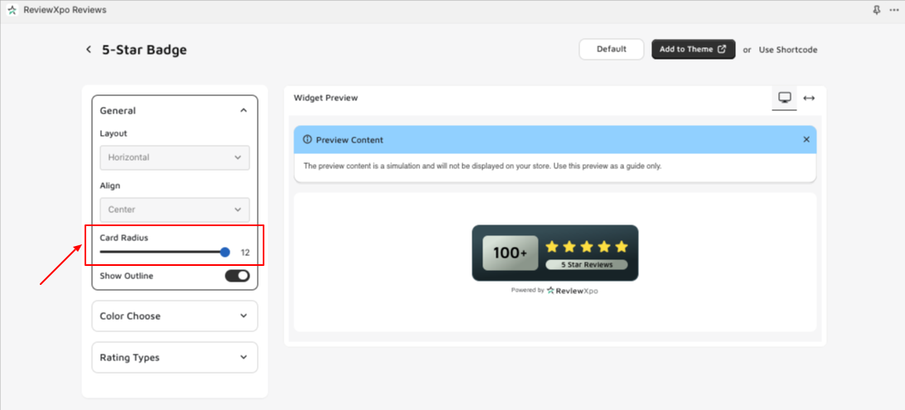This screenshot has width=905, height=410.
Task: Switch to desktop preview mode
Action: [784, 98]
